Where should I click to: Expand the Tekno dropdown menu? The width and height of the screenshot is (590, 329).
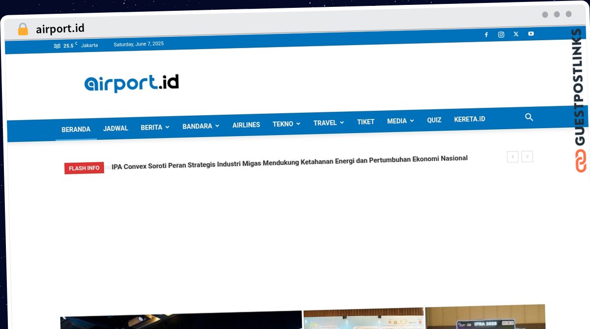click(287, 124)
